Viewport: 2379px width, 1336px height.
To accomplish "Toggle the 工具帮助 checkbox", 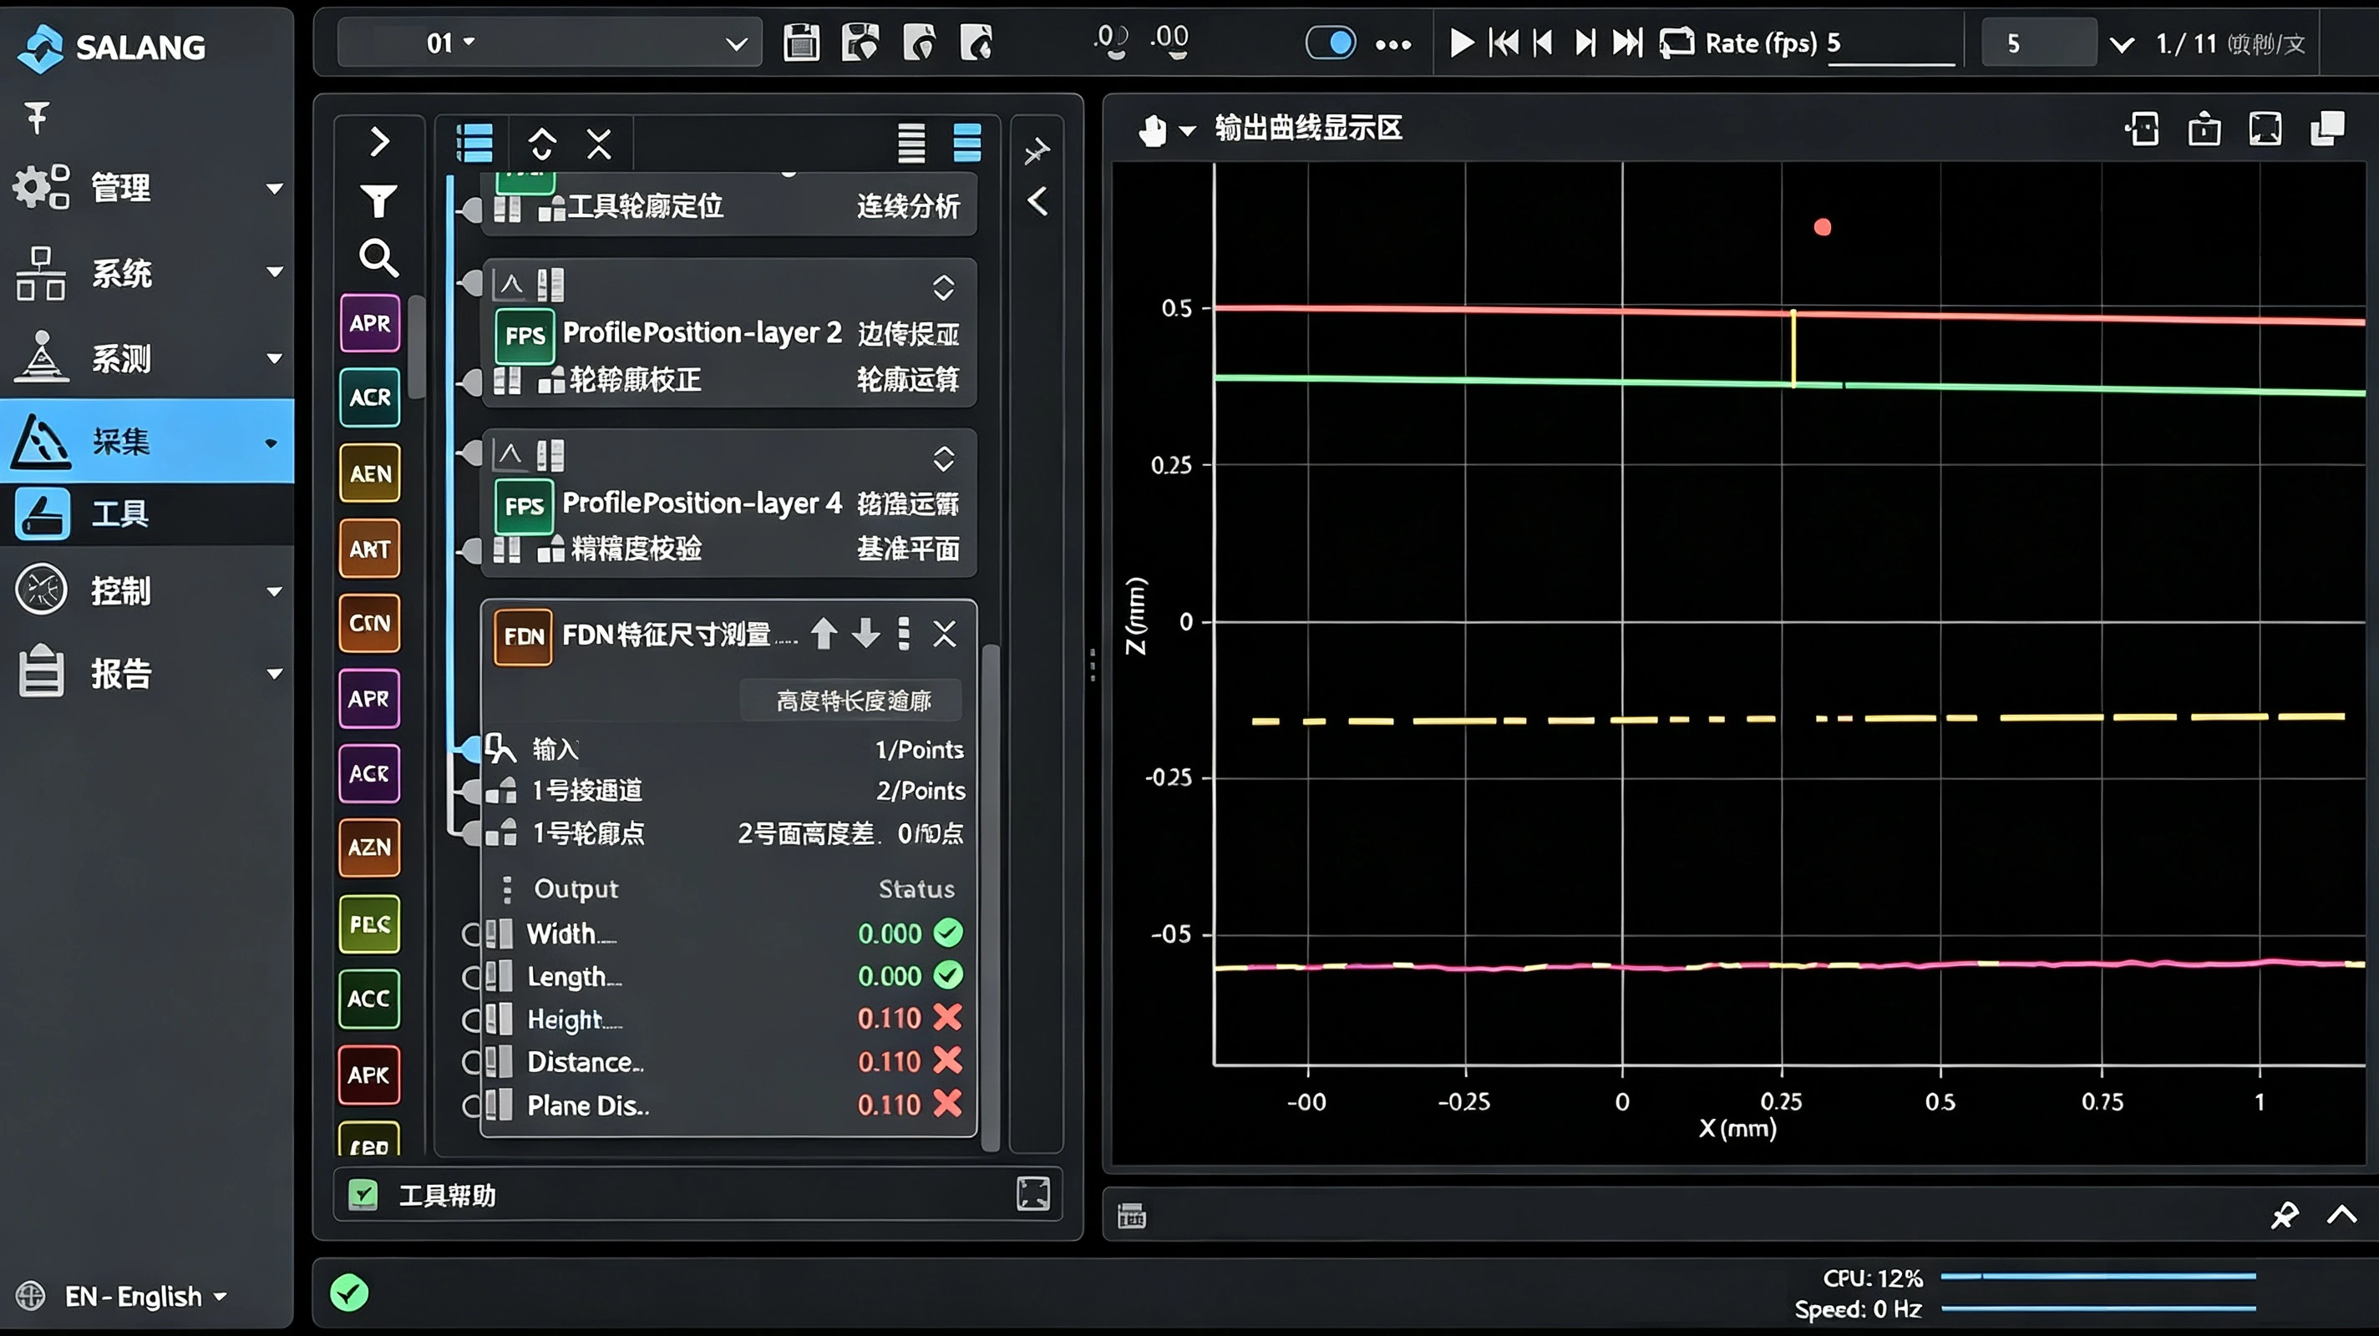I will pos(363,1195).
